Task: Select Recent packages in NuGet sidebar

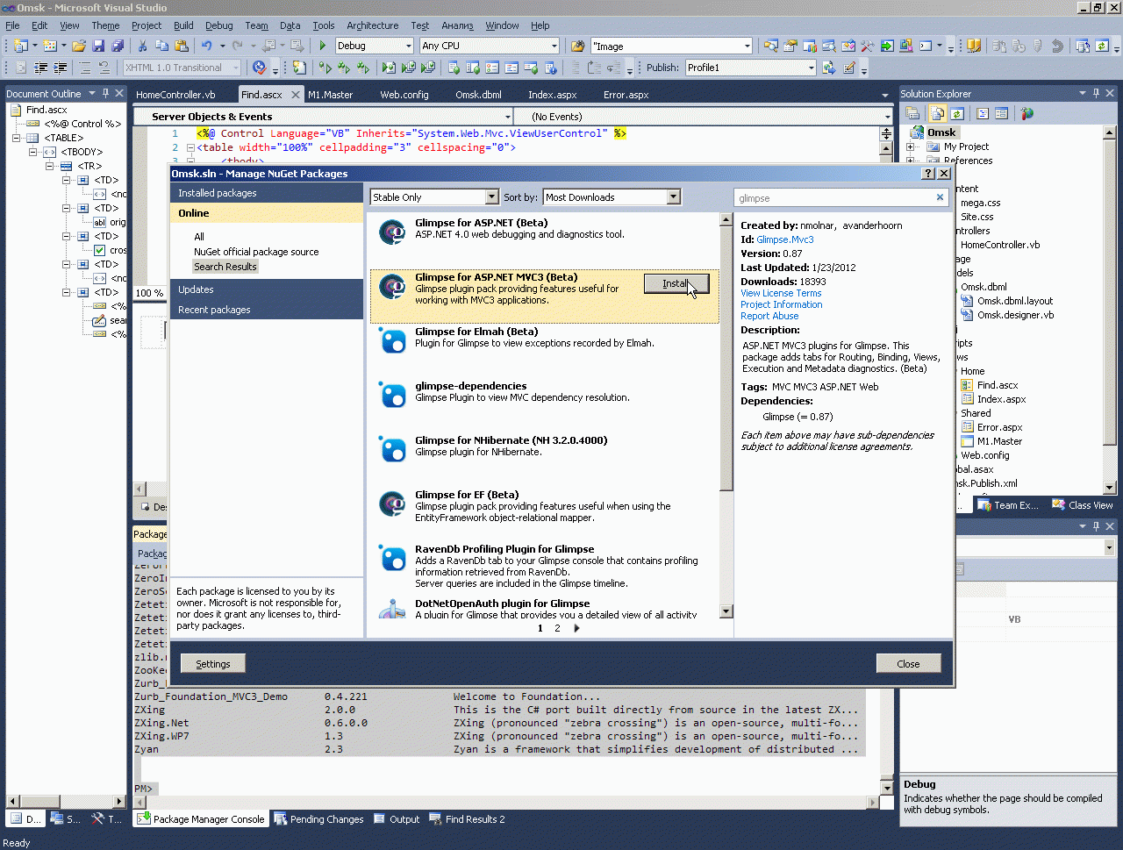Action: [x=267, y=310]
